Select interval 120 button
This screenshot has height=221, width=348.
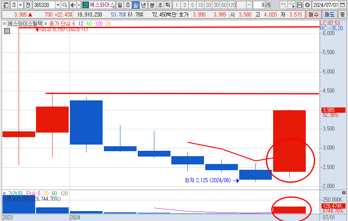pyautogui.click(x=232, y=5)
